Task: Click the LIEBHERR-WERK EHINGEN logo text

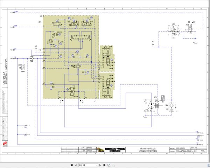Action: point(115,150)
